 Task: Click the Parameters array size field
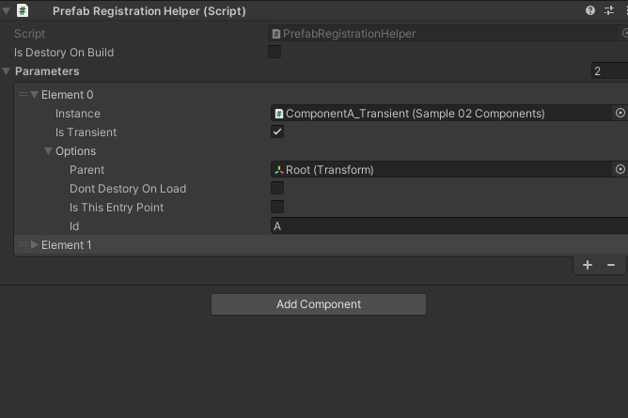pyautogui.click(x=609, y=71)
